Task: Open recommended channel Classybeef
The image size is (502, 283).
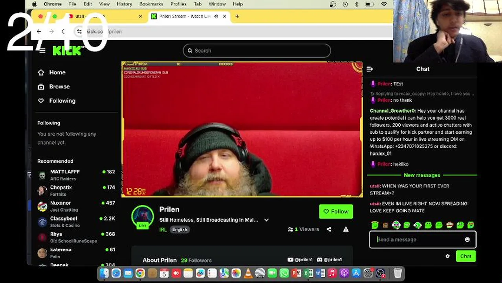Action: [x=76, y=222]
